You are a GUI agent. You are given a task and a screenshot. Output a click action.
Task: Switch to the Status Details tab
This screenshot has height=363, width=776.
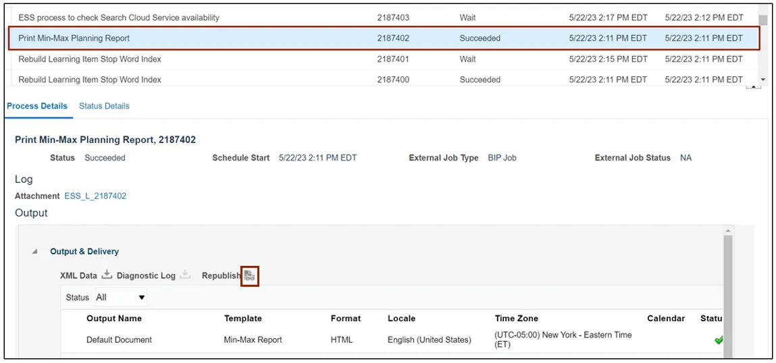(104, 106)
